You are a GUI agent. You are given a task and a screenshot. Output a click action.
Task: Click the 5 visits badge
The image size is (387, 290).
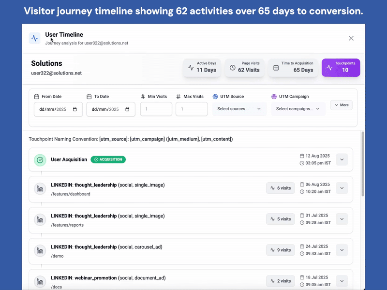(281, 219)
